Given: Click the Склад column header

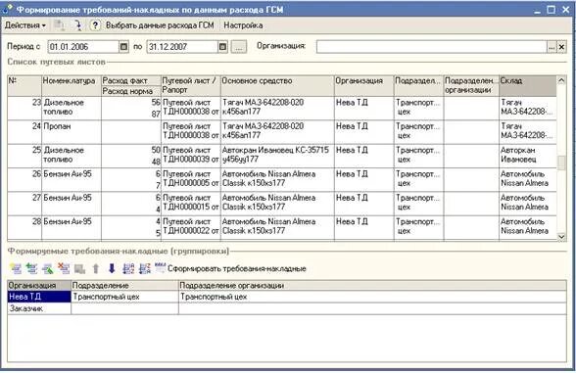Looking at the screenshot, I should (x=528, y=86).
